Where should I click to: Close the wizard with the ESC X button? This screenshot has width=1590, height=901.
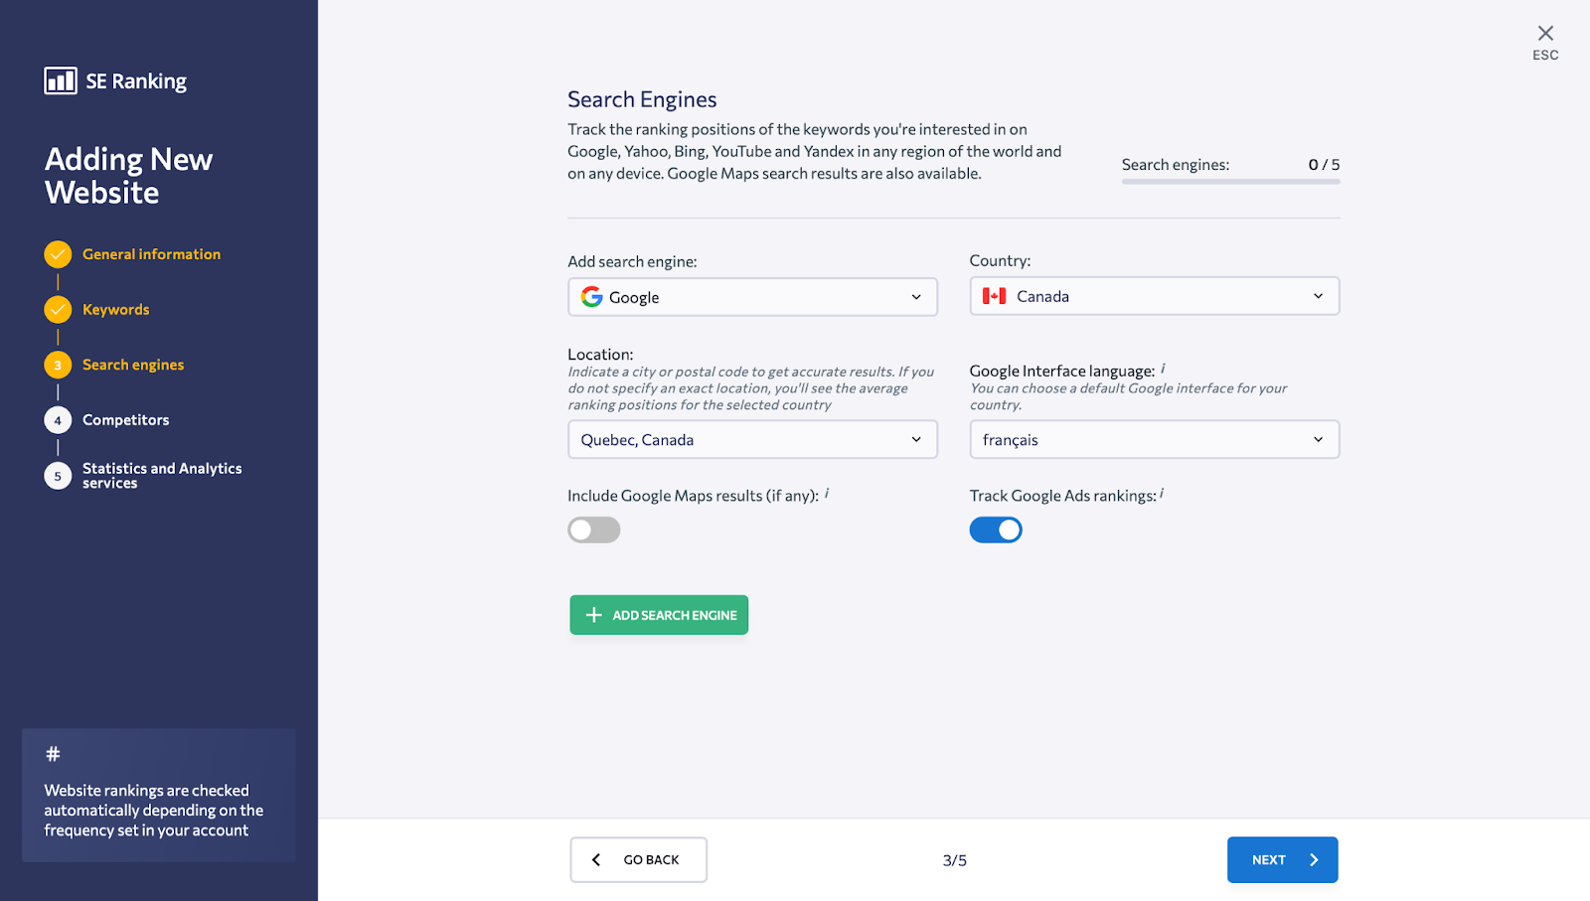[1545, 34]
